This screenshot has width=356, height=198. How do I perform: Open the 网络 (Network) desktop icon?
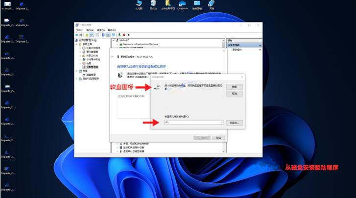coord(212,5)
